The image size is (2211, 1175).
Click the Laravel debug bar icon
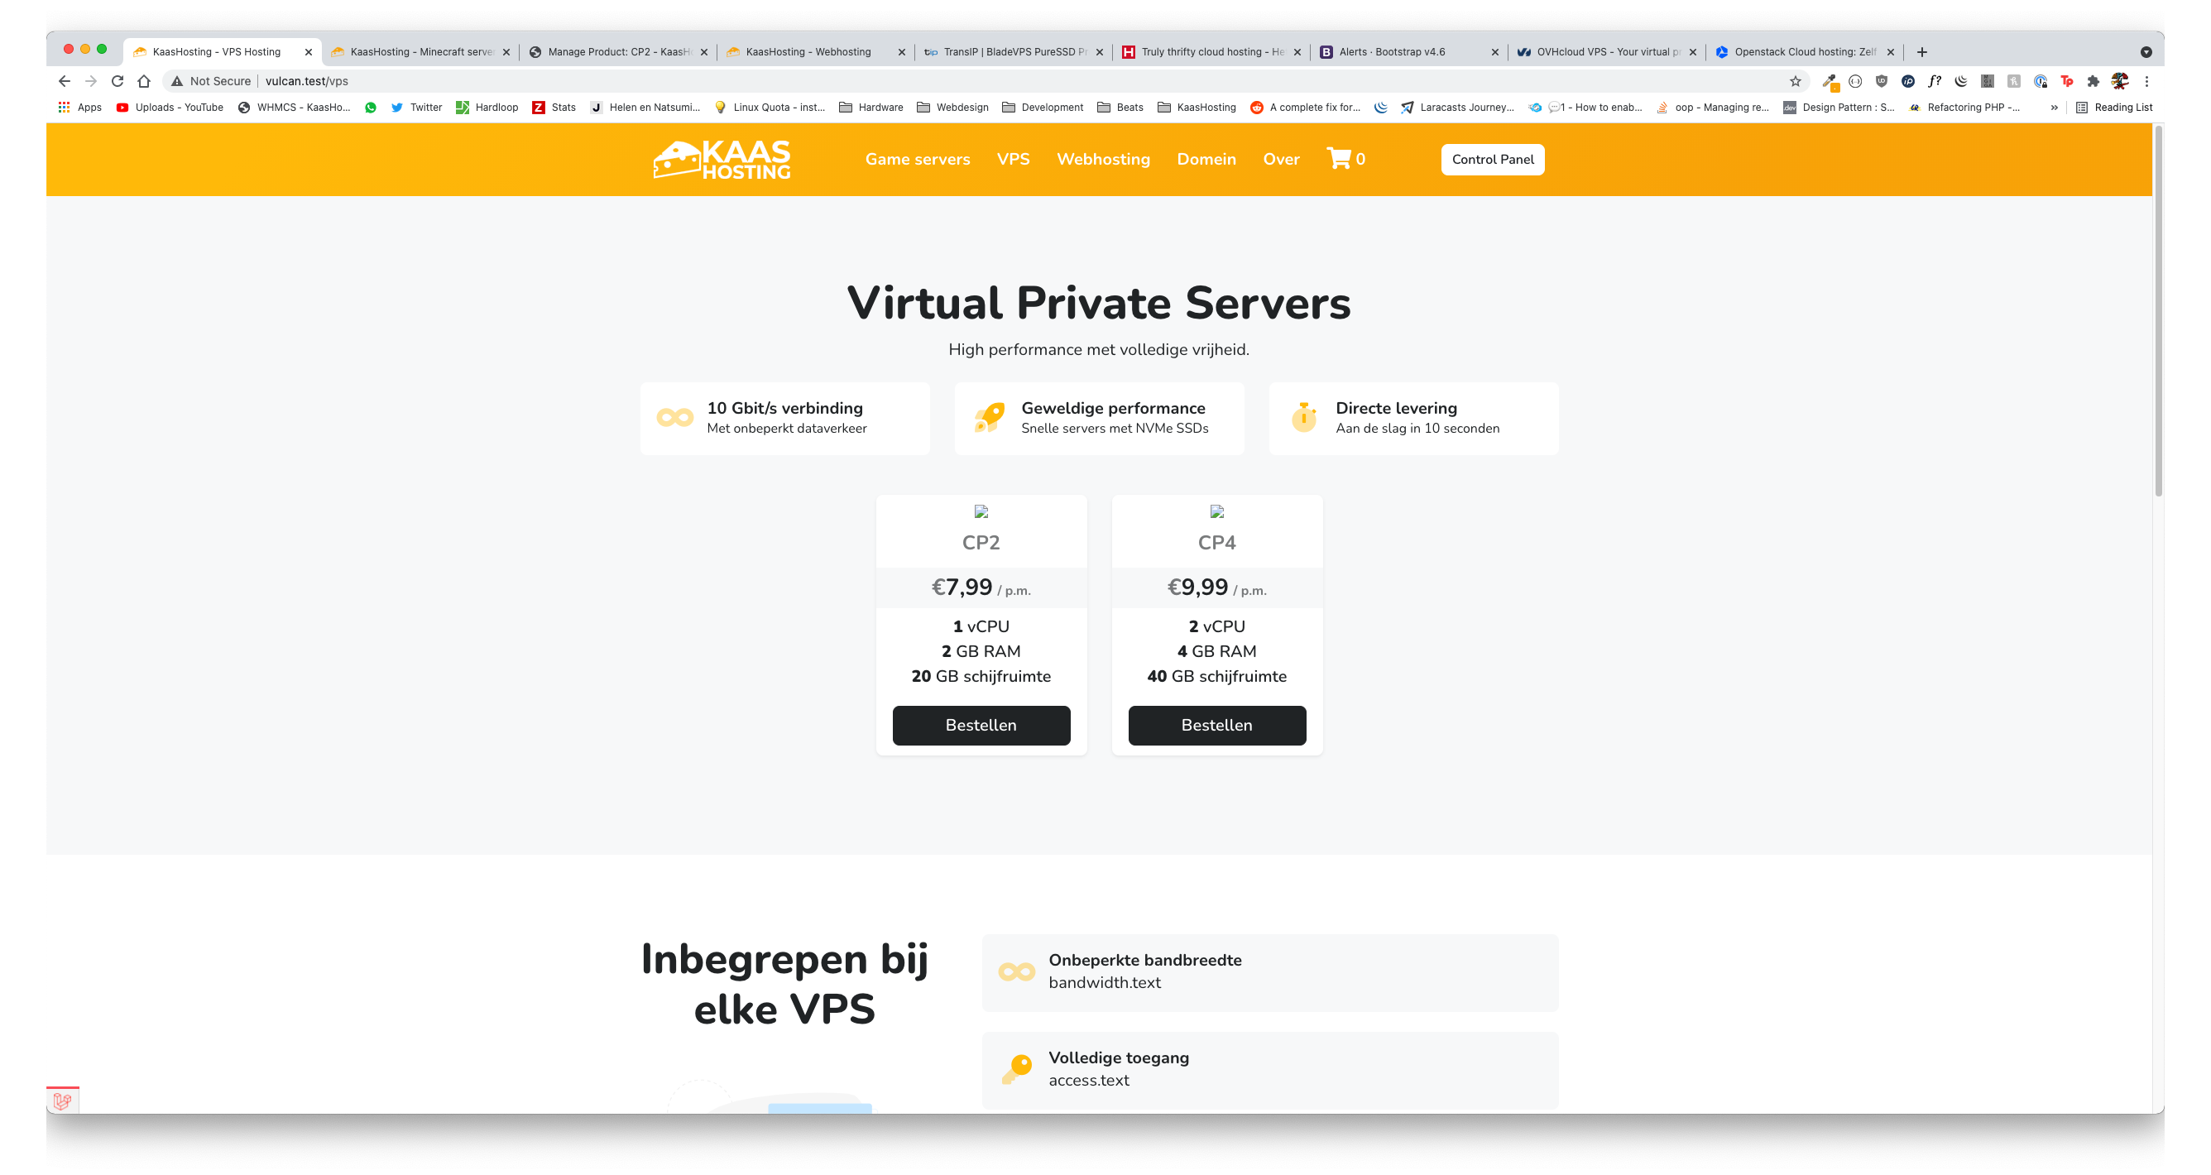tap(63, 1100)
